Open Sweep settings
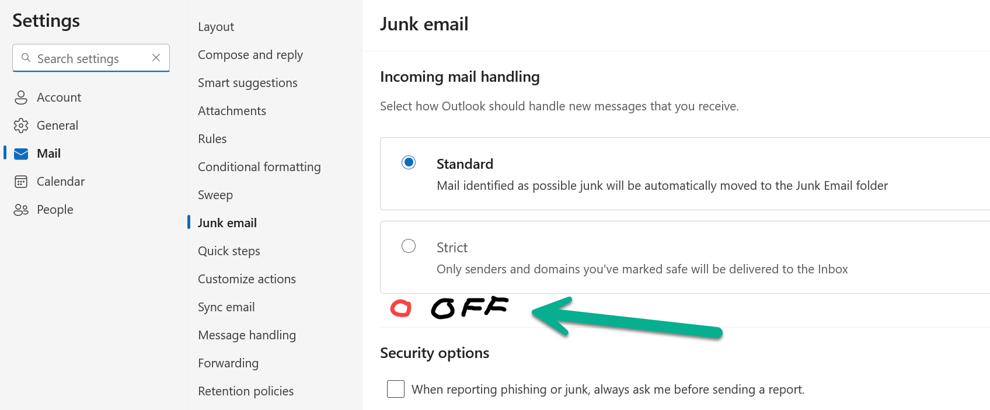Image resolution: width=990 pixels, height=410 pixels. [x=215, y=194]
